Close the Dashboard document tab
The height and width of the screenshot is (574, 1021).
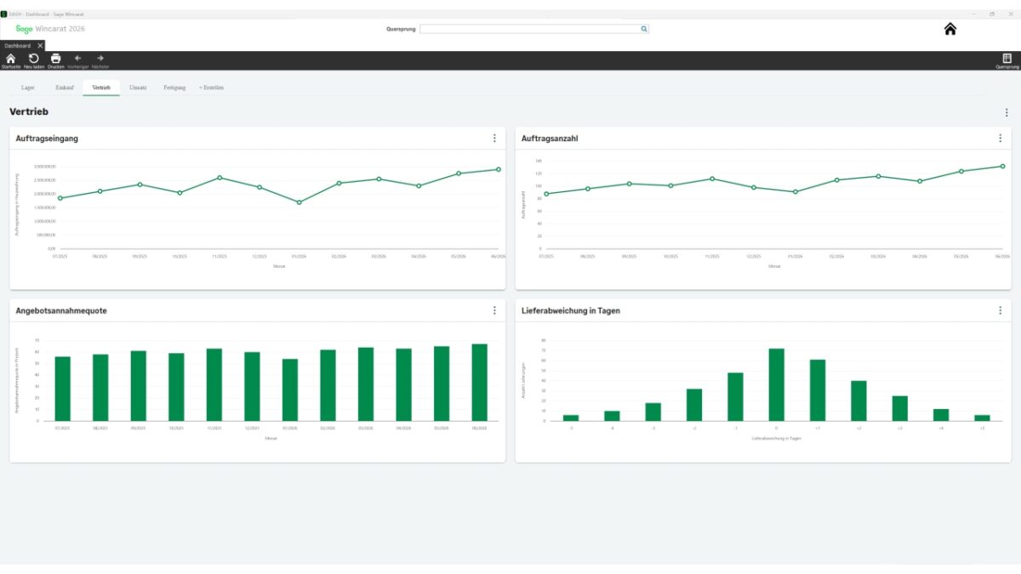pyautogui.click(x=38, y=45)
